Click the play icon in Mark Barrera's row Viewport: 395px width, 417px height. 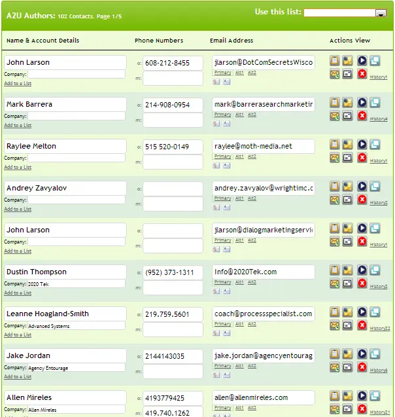coord(362,103)
